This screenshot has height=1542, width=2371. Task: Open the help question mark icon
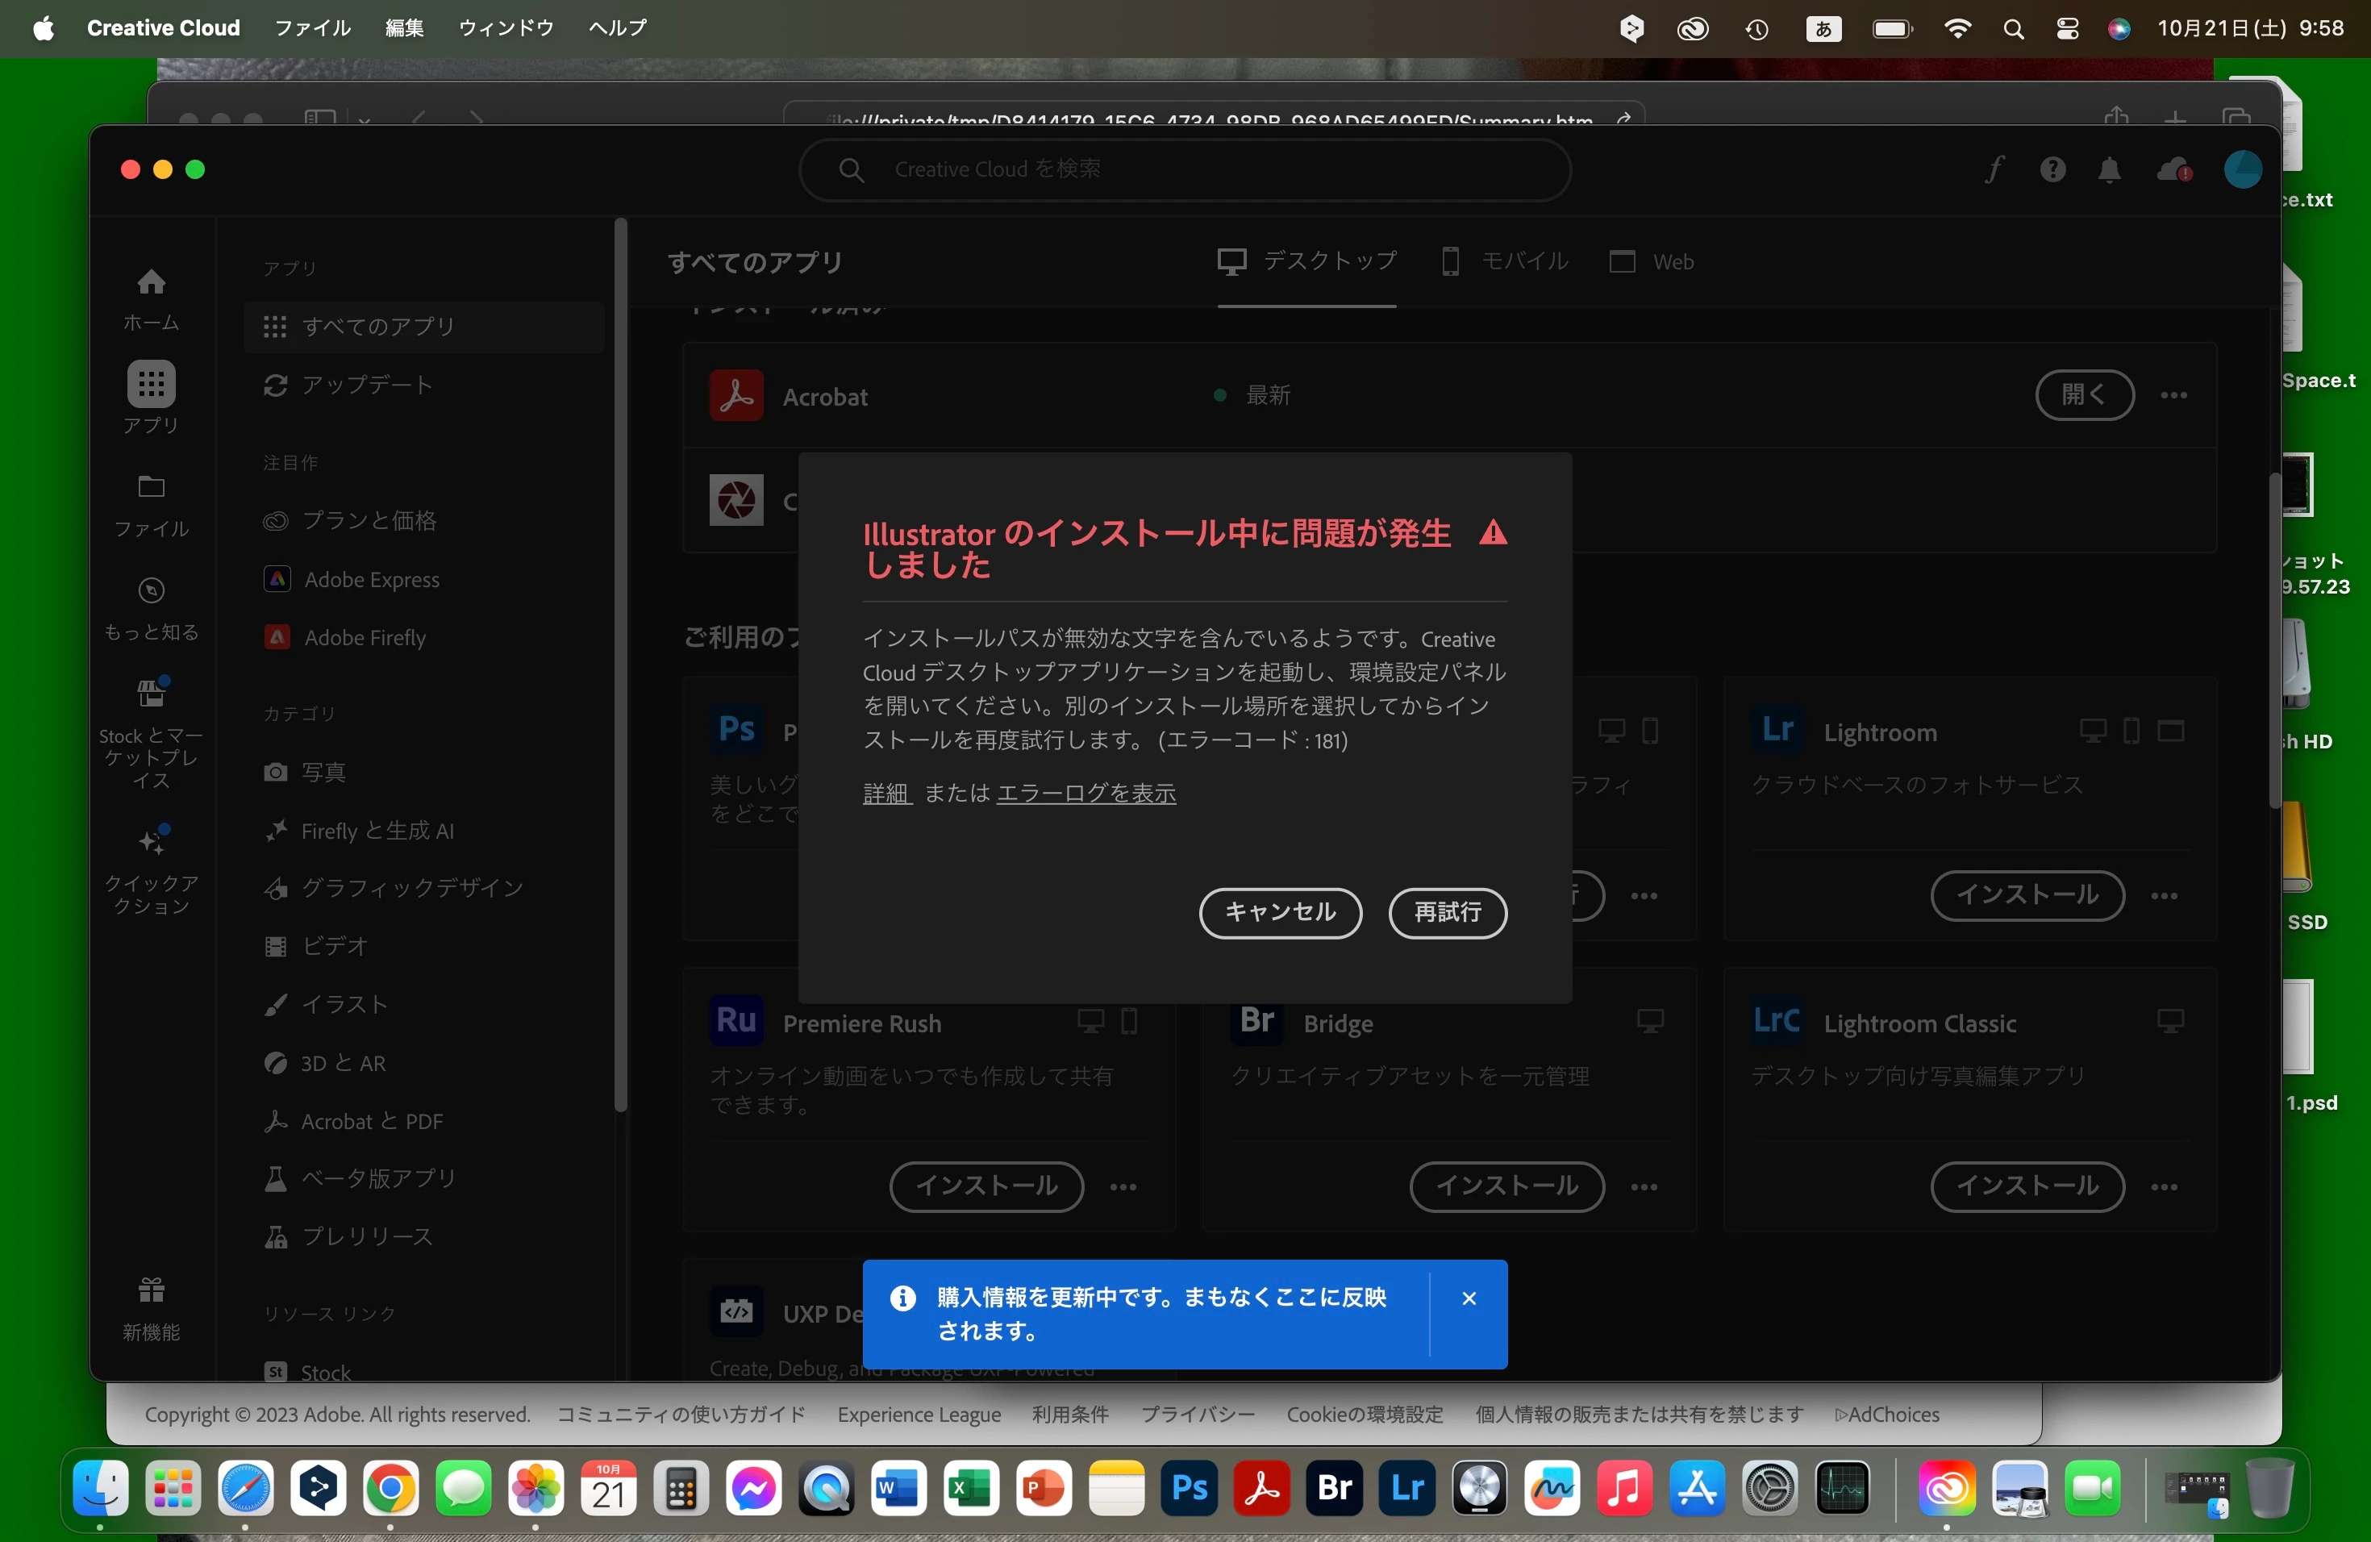[2052, 169]
